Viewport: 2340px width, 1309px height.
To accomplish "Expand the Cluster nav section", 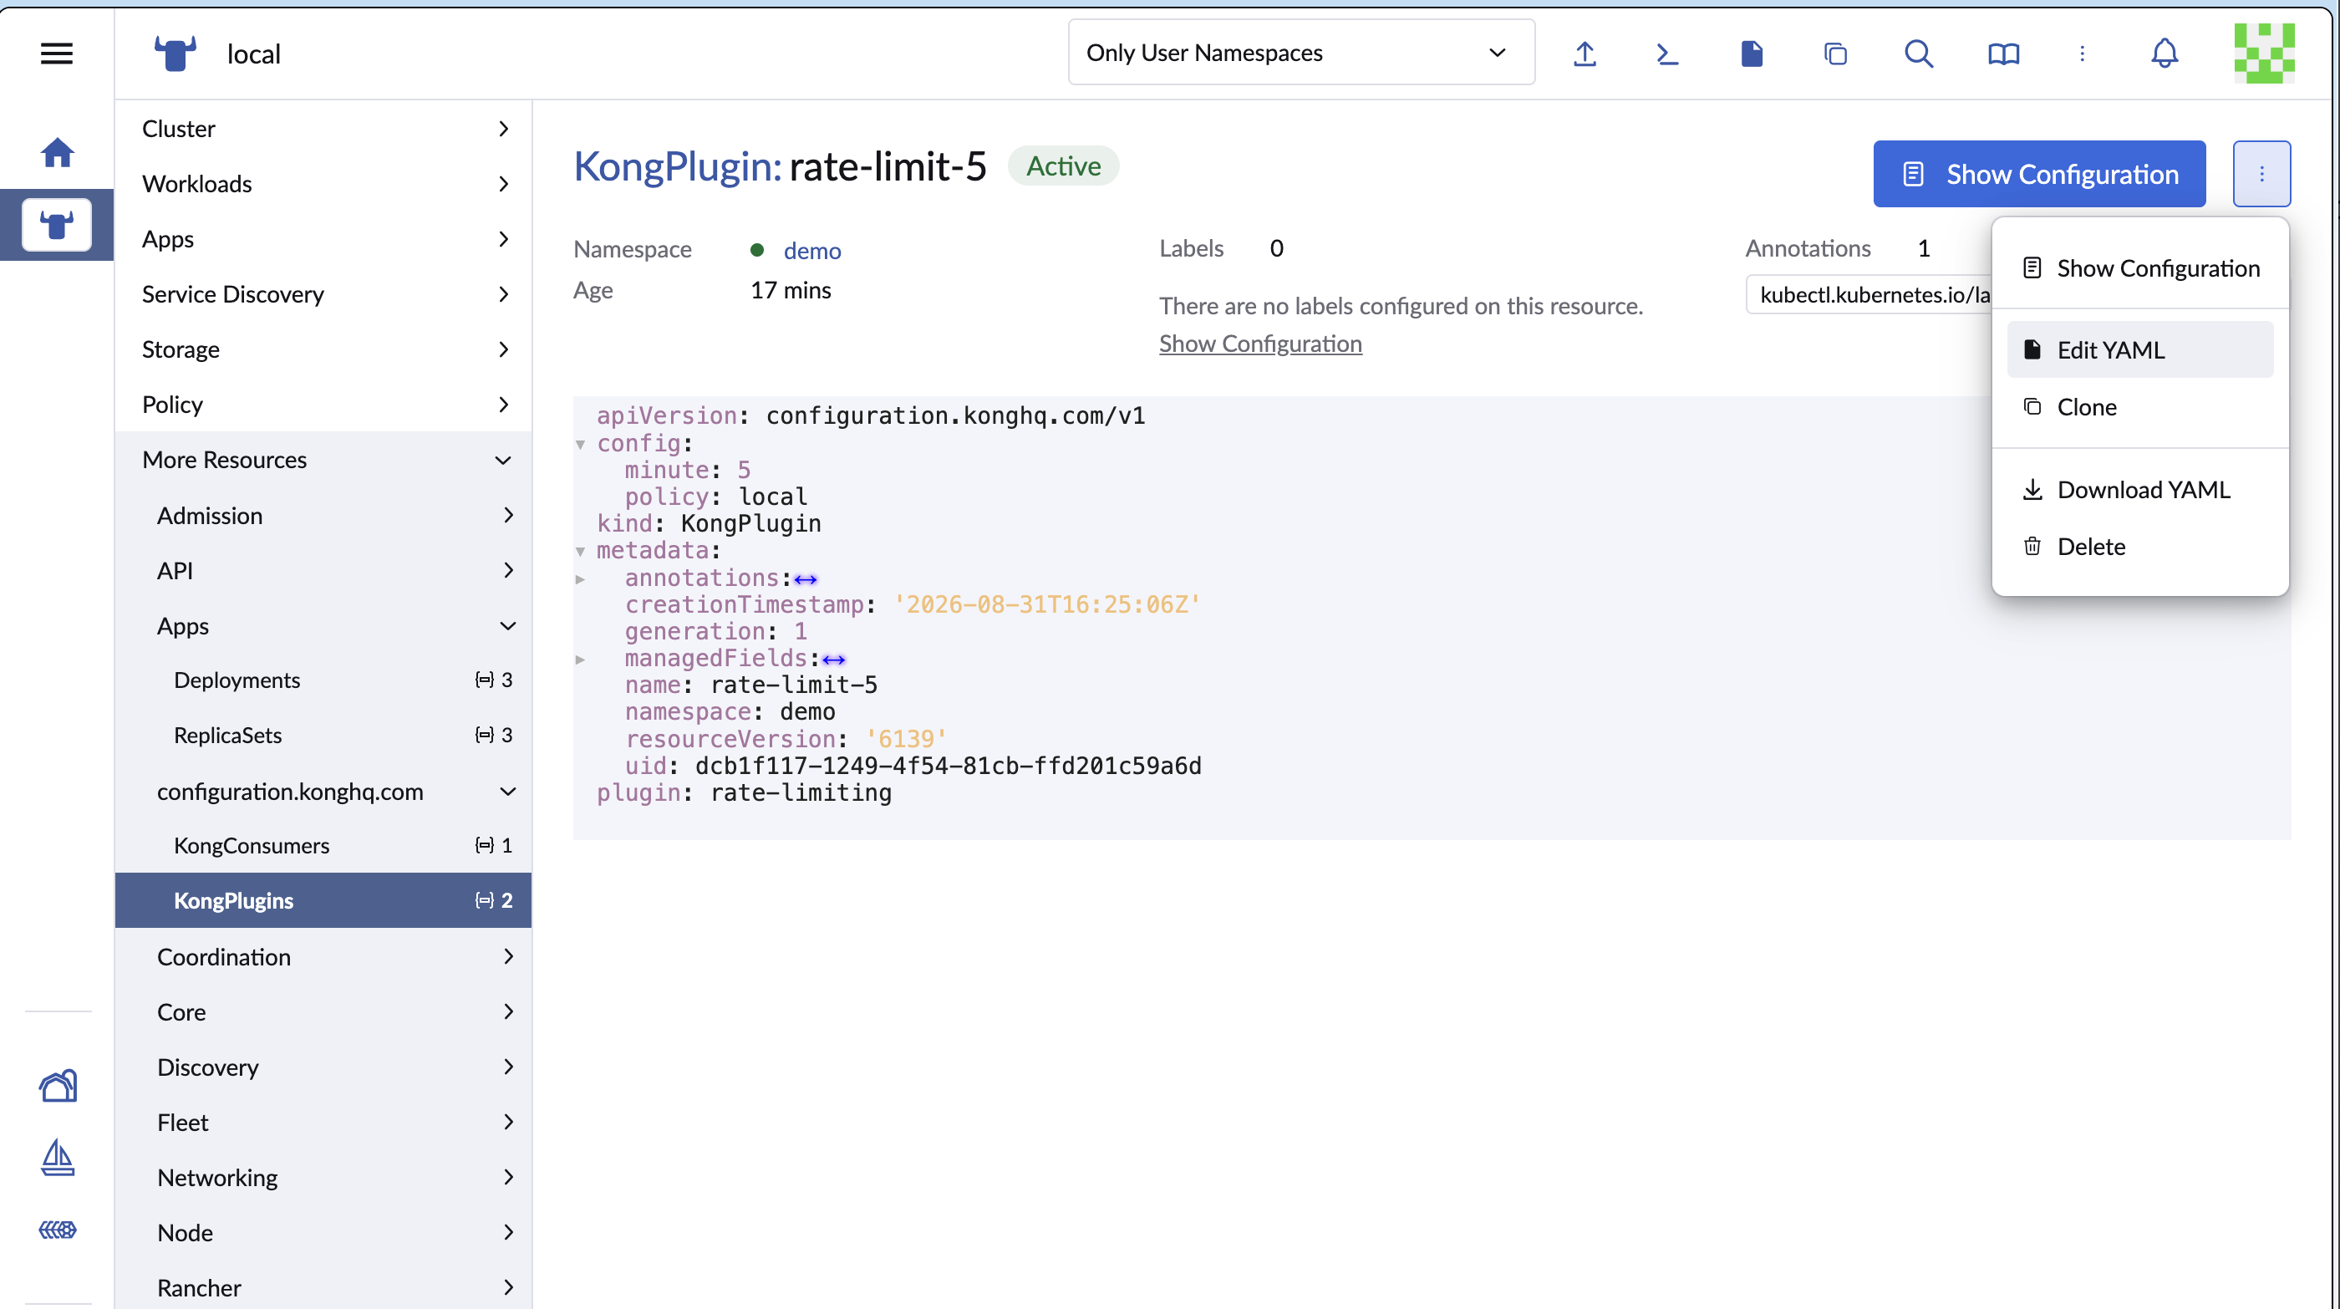I will (323, 128).
